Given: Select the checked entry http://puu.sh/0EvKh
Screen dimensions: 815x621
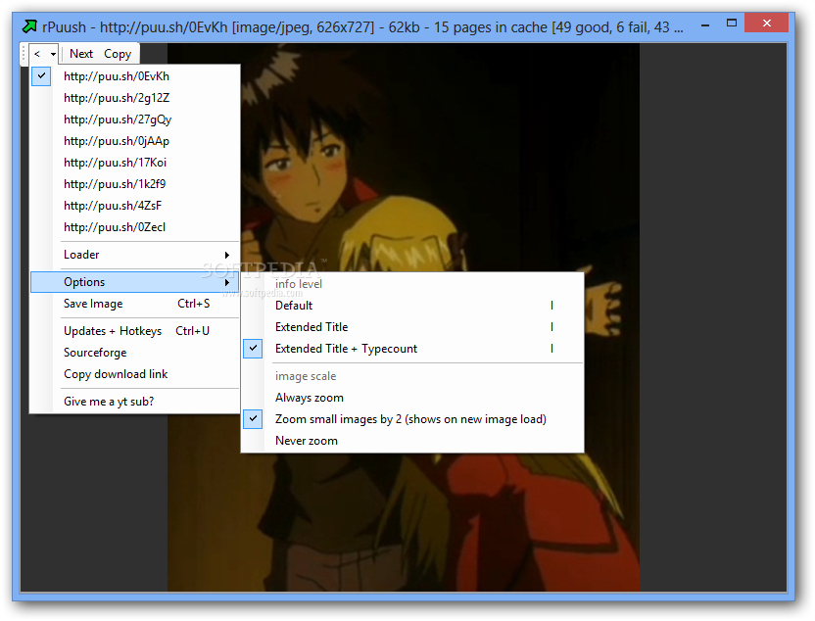Looking at the screenshot, I should click(x=134, y=76).
